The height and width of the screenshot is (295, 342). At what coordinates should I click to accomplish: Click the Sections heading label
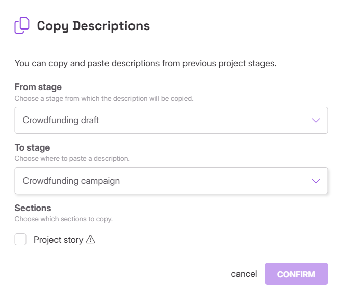[x=33, y=208]
